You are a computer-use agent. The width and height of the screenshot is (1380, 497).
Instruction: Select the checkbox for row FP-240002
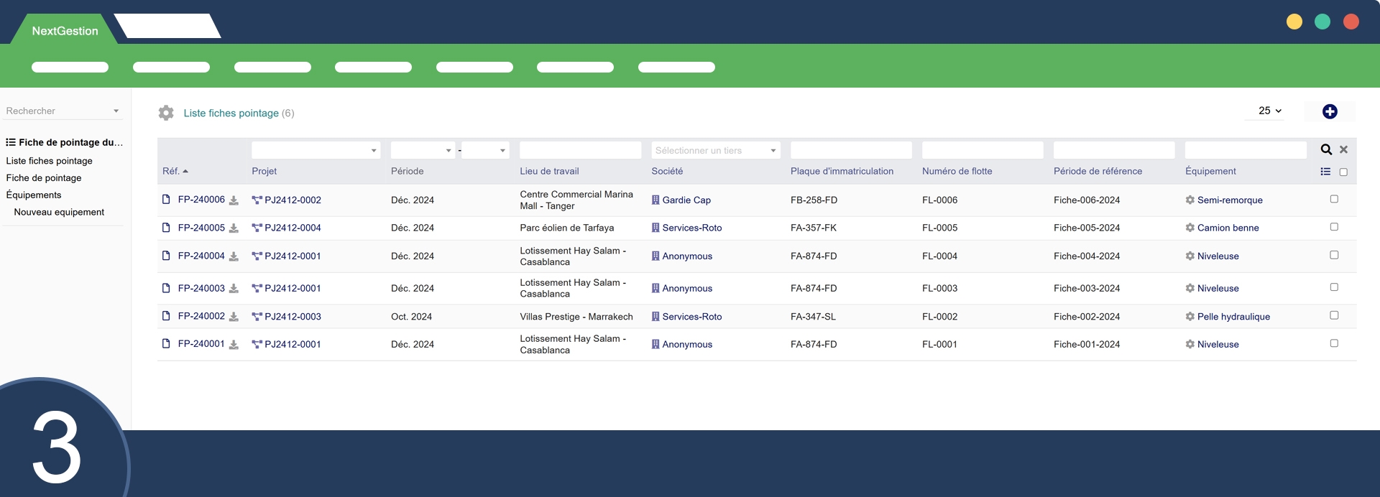pyautogui.click(x=1334, y=315)
